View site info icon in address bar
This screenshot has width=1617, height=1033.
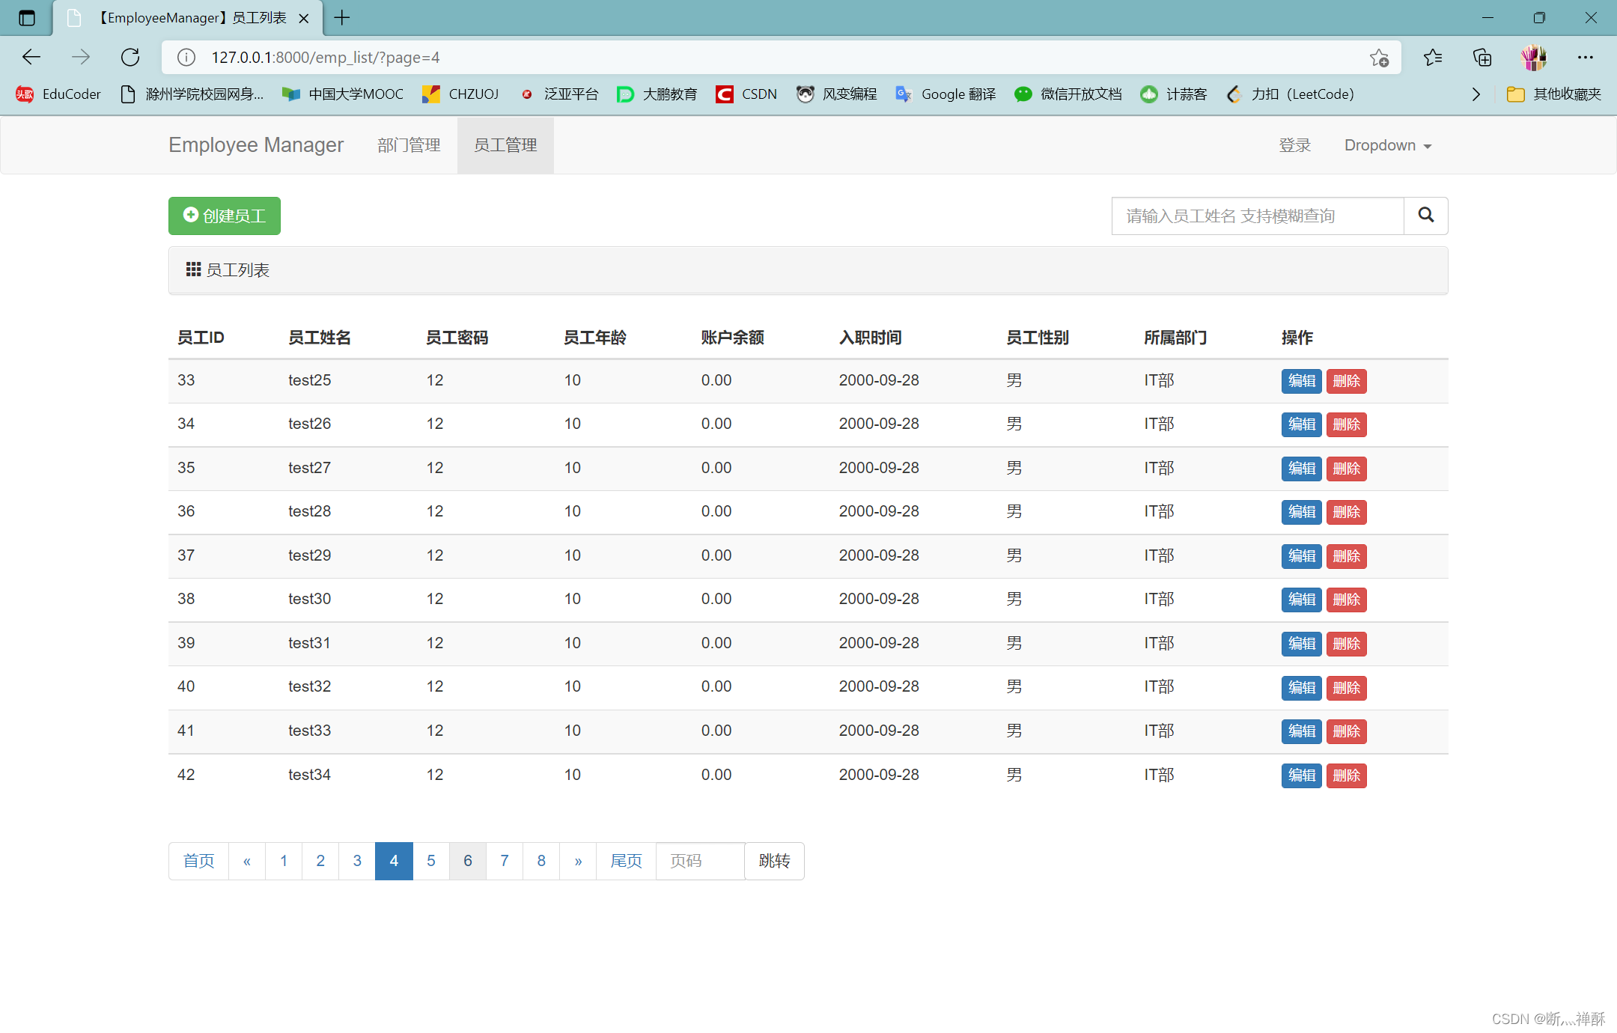[x=186, y=58]
